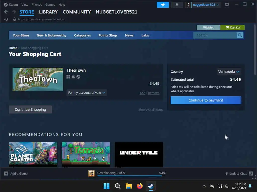Open the Planet Coaster recommendation

[33, 154]
